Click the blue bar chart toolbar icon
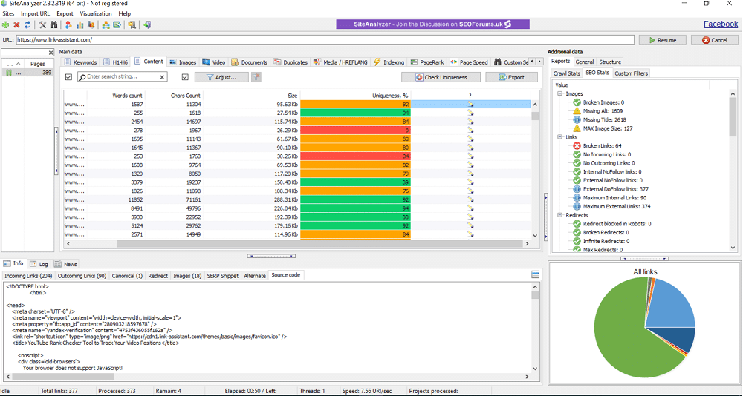The image size is (743, 396). [x=80, y=24]
